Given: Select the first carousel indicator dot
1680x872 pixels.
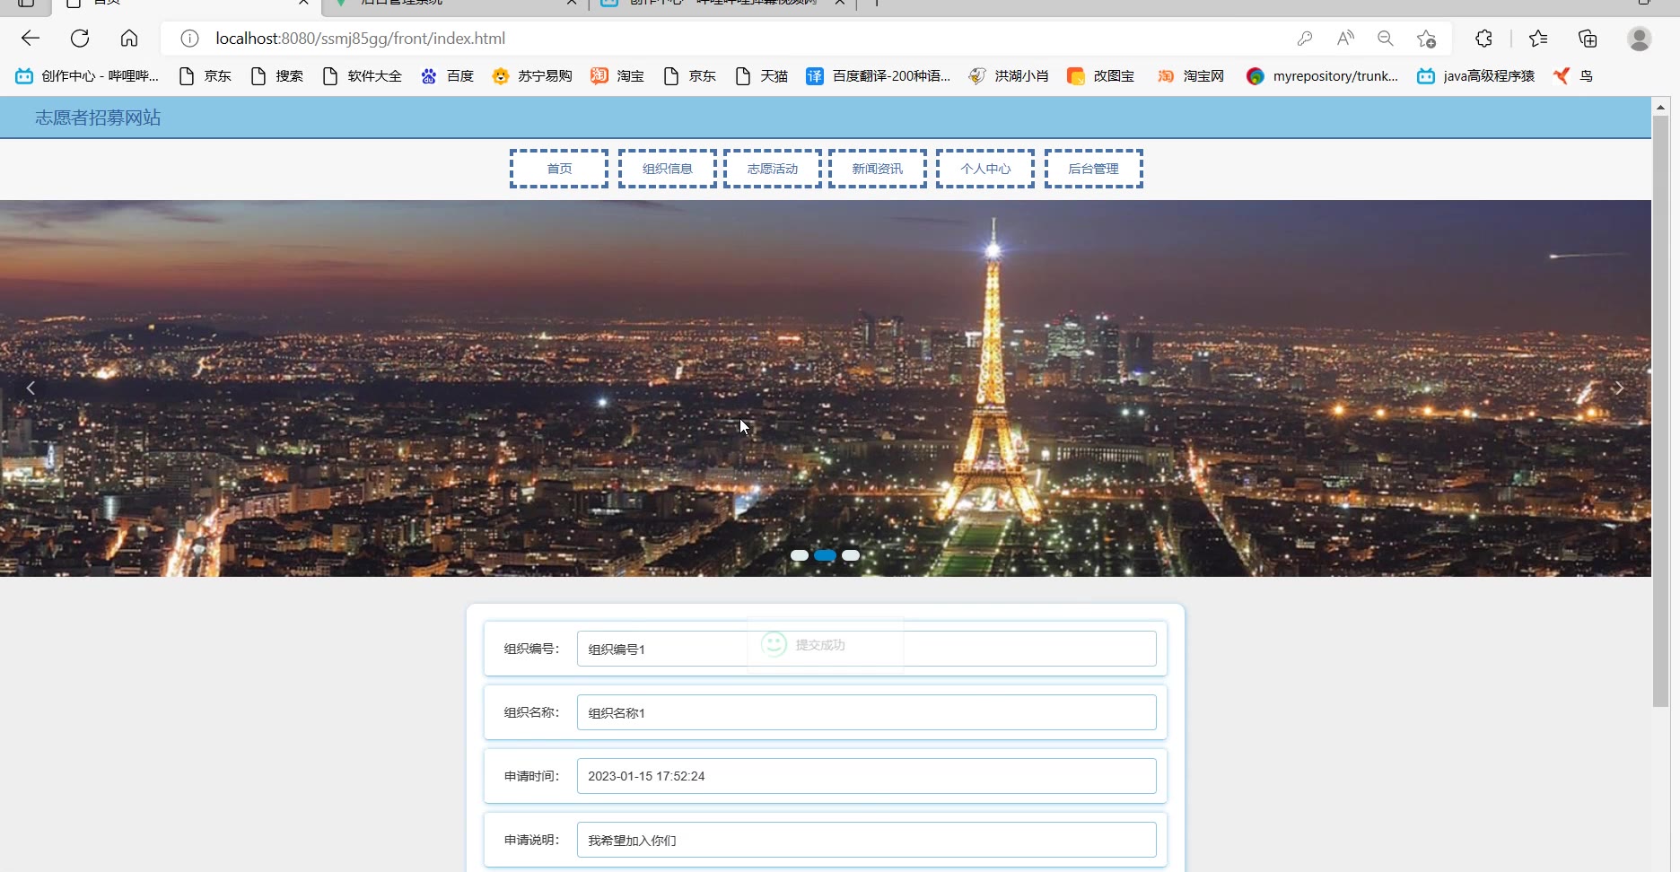Looking at the screenshot, I should pyautogui.click(x=799, y=555).
